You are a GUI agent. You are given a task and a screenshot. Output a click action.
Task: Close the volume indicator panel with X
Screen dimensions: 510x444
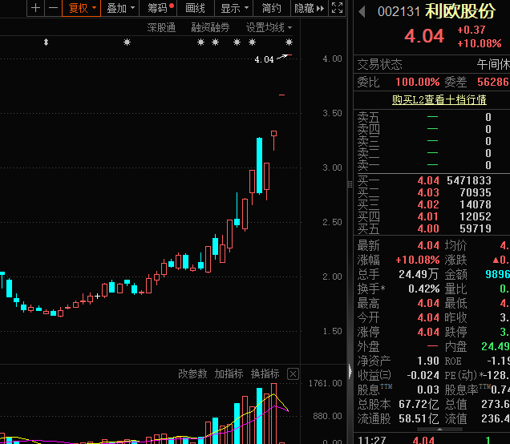tap(293, 373)
